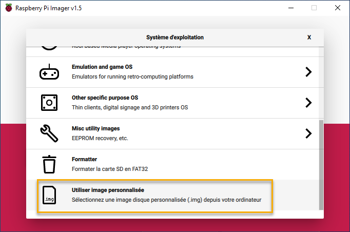This screenshot has height=232, width=350.
Task: Expand Other specific purpose OS chevron
Action: click(x=308, y=103)
